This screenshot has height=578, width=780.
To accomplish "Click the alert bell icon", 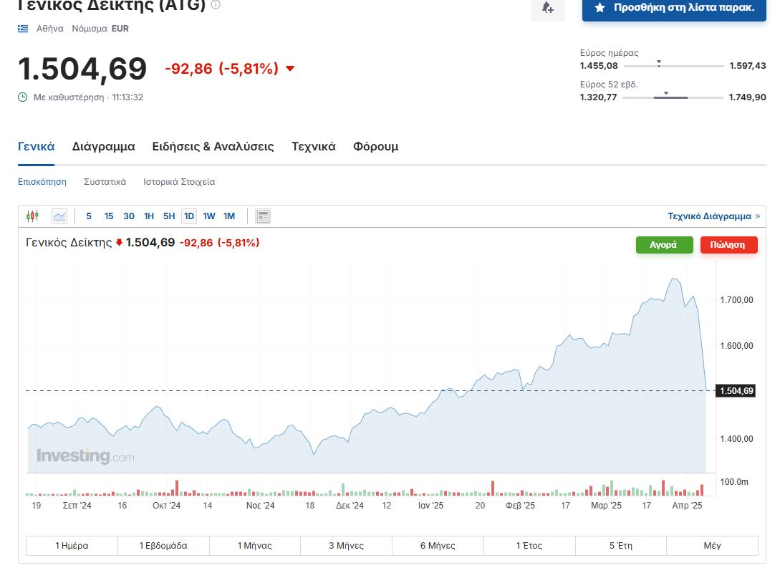I will point(547,8).
